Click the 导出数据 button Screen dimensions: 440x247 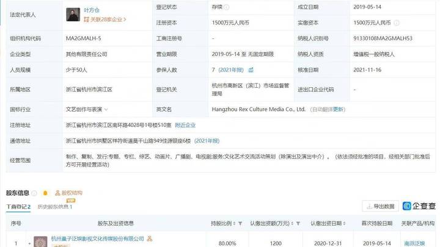[x=381, y=206]
